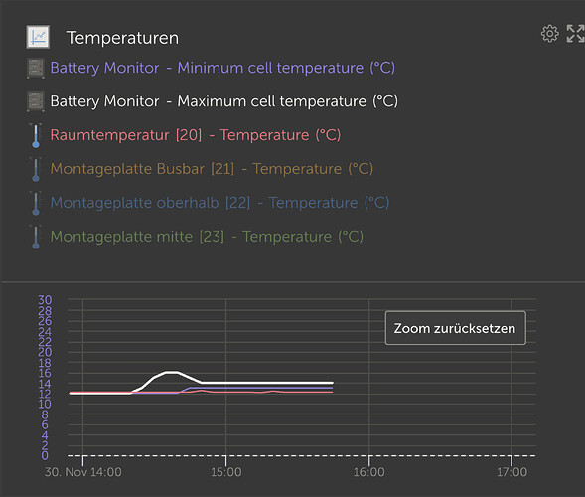Click thermometer icon next to Raumtemperatur [20]
The height and width of the screenshot is (497, 585).
coord(36,135)
